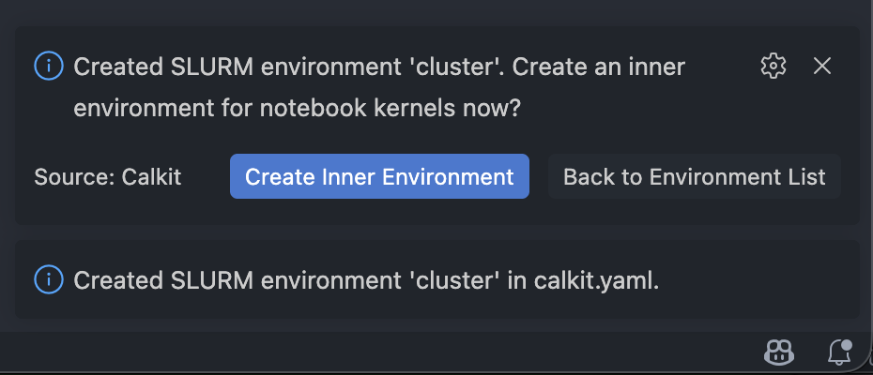Click the 'Created SLURM environment 'cluster' in calkit.yaml.' message
Screen dimensions: 873x375
(366, 280)
